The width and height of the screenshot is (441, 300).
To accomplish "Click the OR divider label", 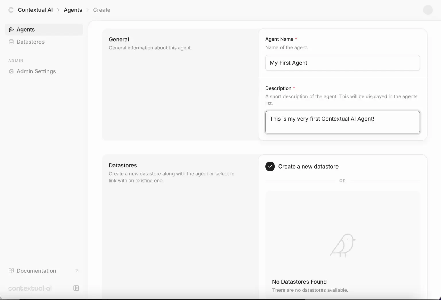I will [x=343, y=181].
